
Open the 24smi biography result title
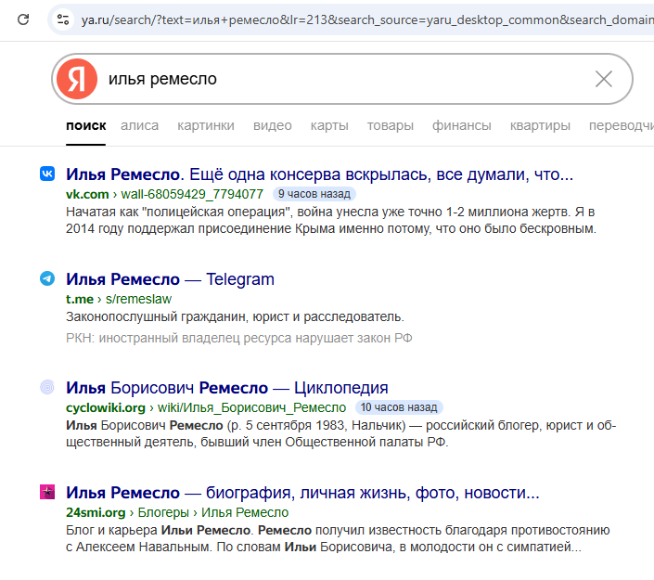[302, 493]
